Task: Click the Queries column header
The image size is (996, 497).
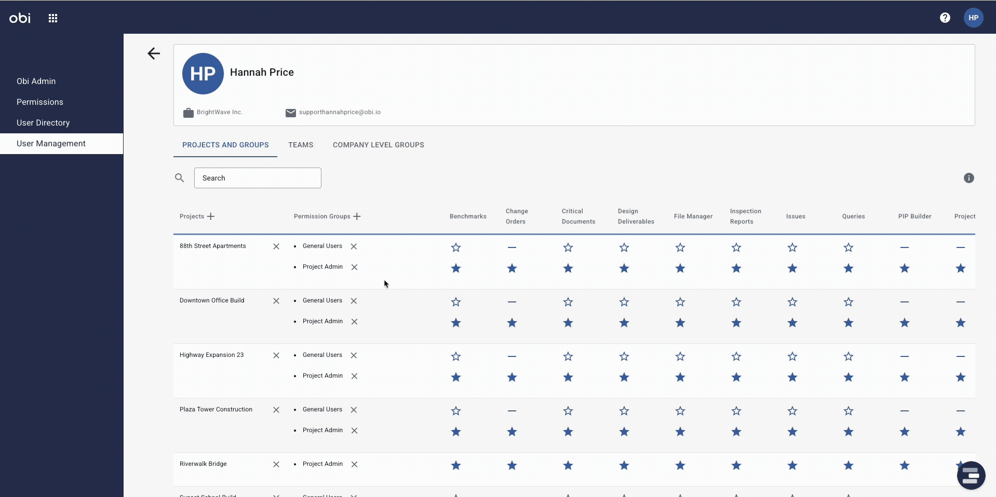Action: pos(854,216)
